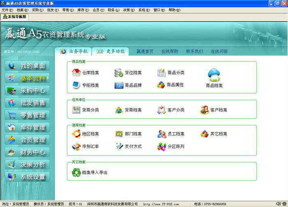
Task: Open 批发销售 wholesale sales section
Action: (28, 103)
